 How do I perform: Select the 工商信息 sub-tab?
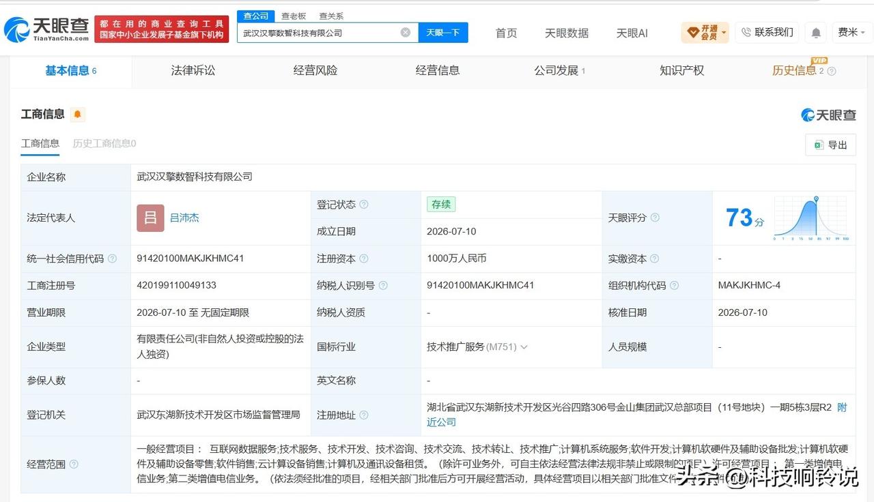tap(40, 143)
